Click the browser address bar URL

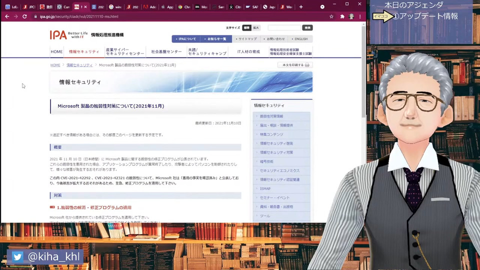79,16
